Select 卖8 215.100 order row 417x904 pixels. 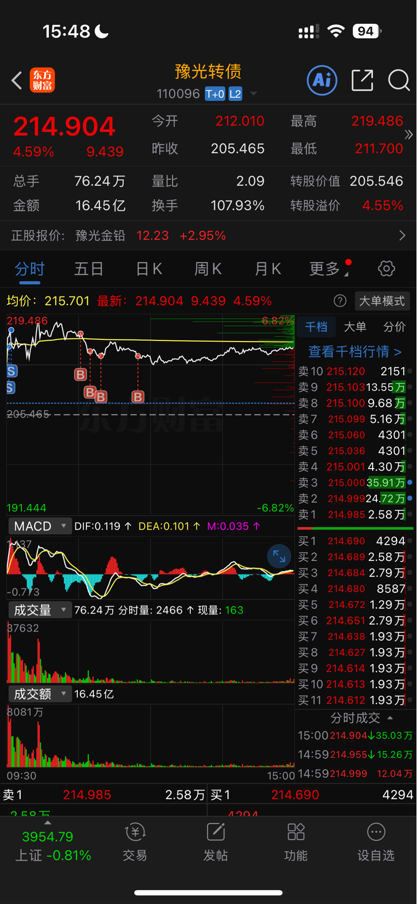355,403
